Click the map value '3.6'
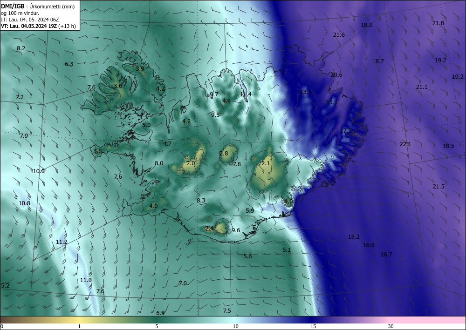Screen dimensions: 466x330 click(118, 86)
